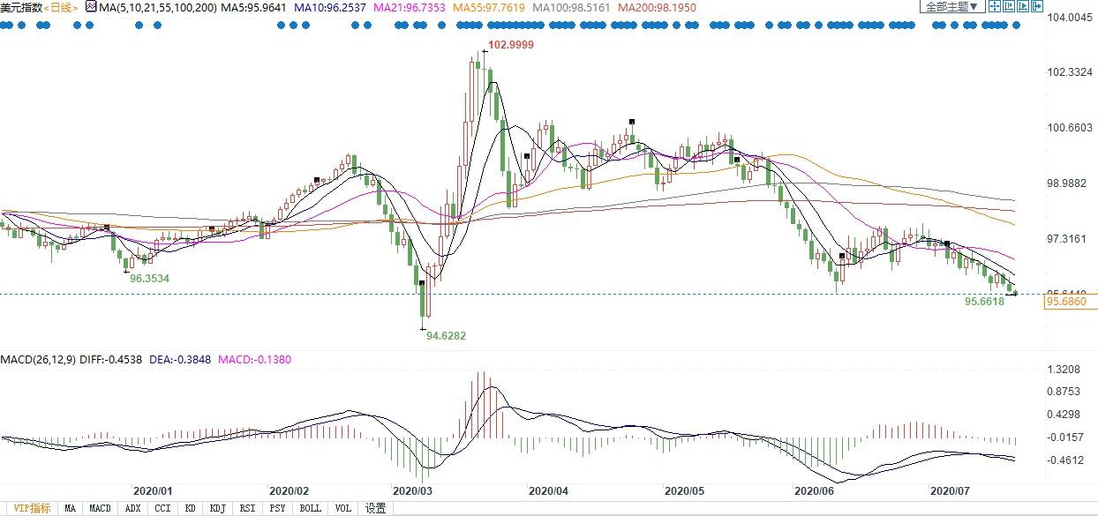The width and height of the screenshot is (1098, 516).
Task: Click the MA55:97.7619 value
Action: [x=489, y=7]
